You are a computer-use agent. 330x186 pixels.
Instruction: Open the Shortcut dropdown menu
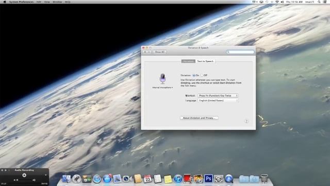point(218,96)
